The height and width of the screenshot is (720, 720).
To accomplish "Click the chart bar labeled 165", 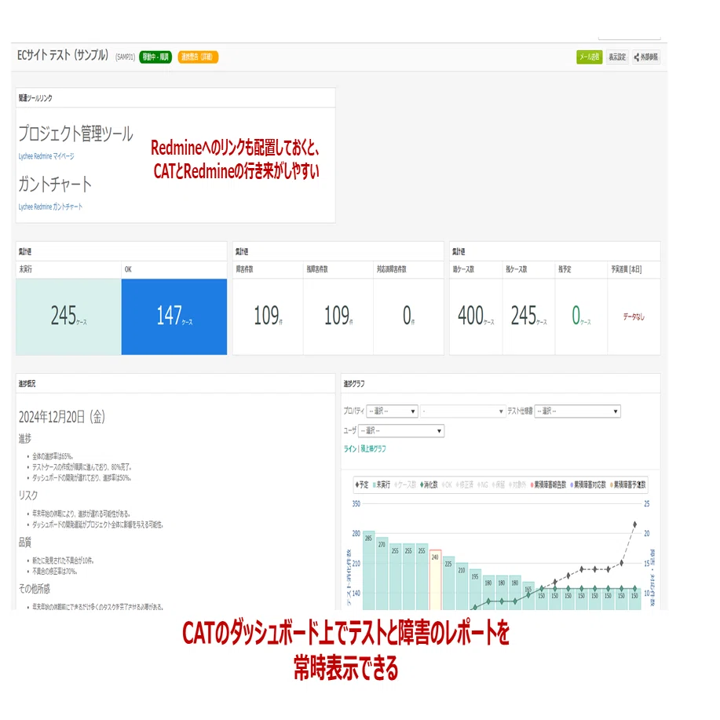I will 528,596.
